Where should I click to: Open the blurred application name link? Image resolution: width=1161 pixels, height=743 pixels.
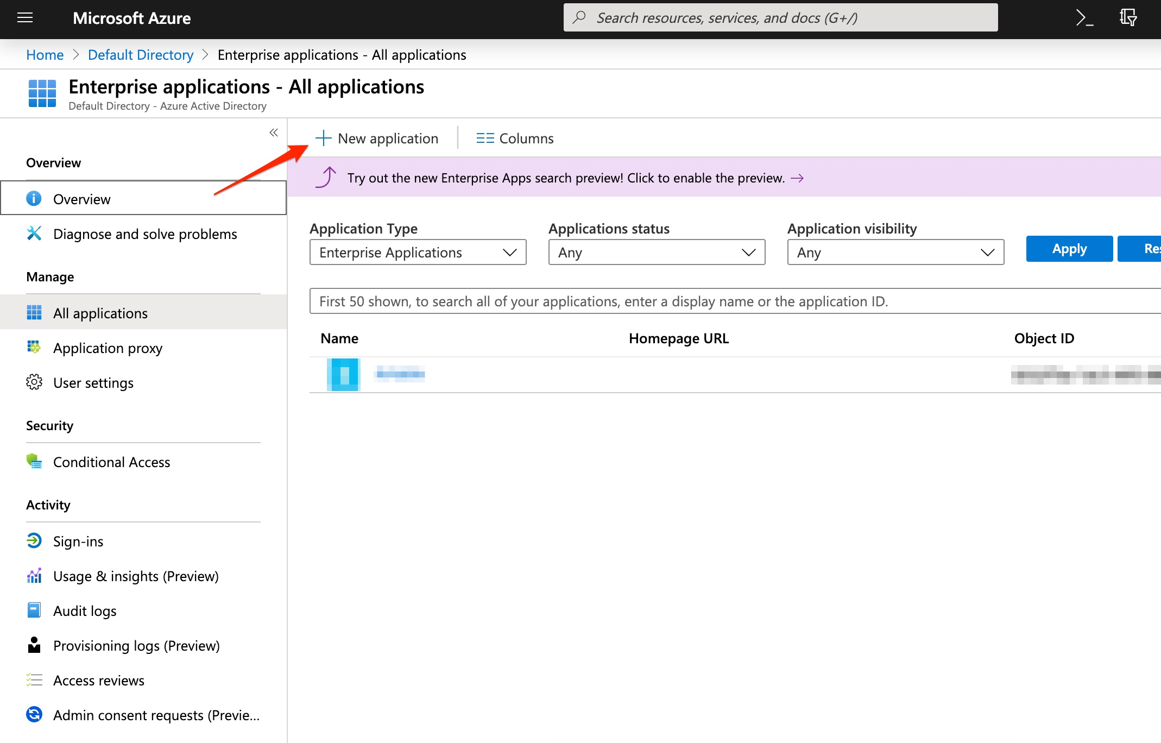pyautogui.click(x=401, y=374)
